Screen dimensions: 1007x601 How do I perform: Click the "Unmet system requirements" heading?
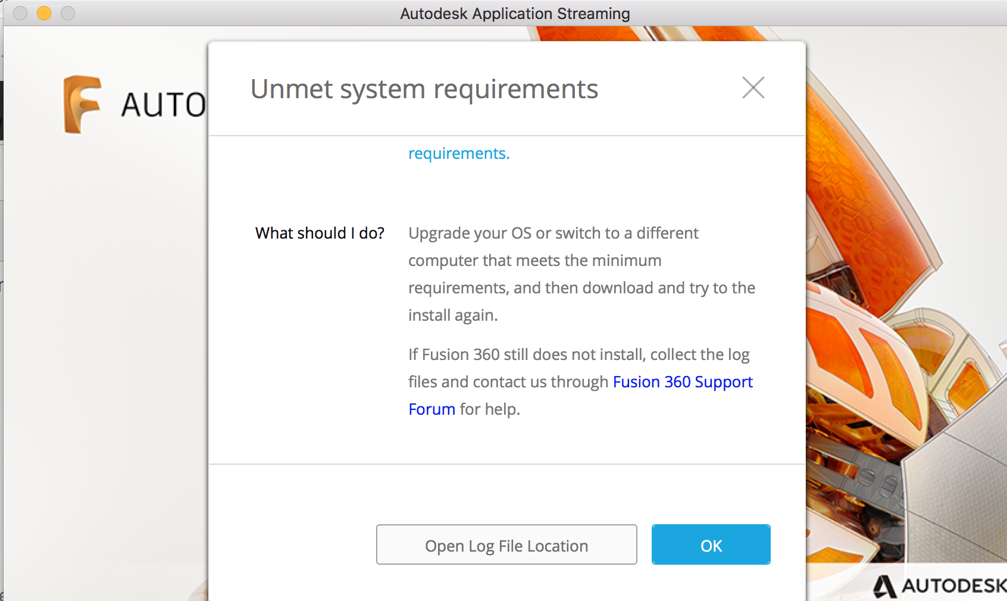point(424,89)
